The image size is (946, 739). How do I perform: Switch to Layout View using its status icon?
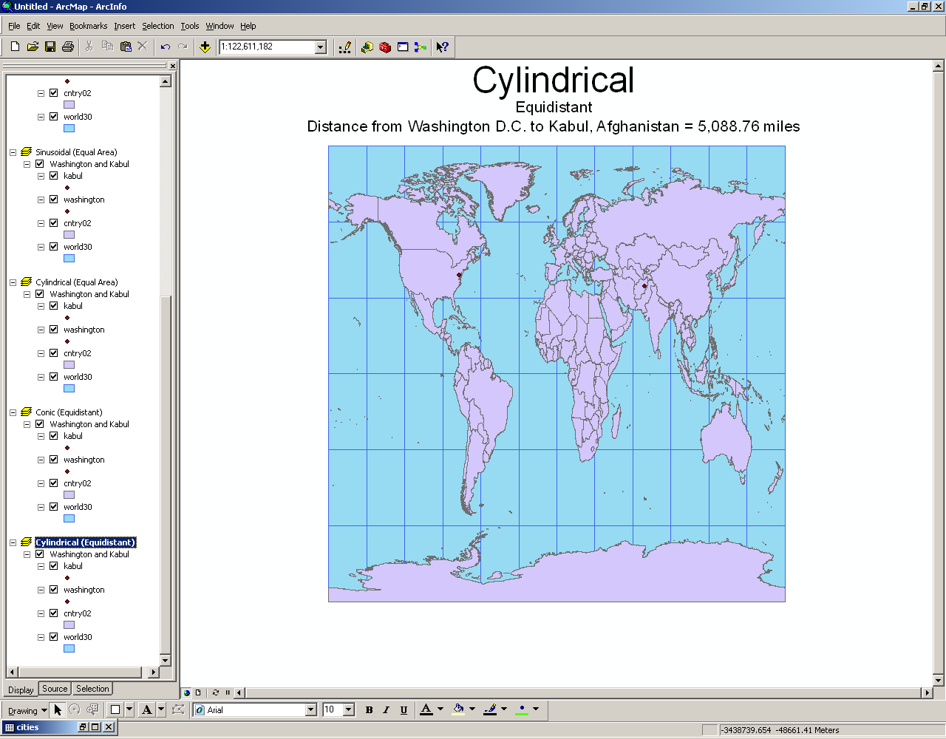coord(197,692)
